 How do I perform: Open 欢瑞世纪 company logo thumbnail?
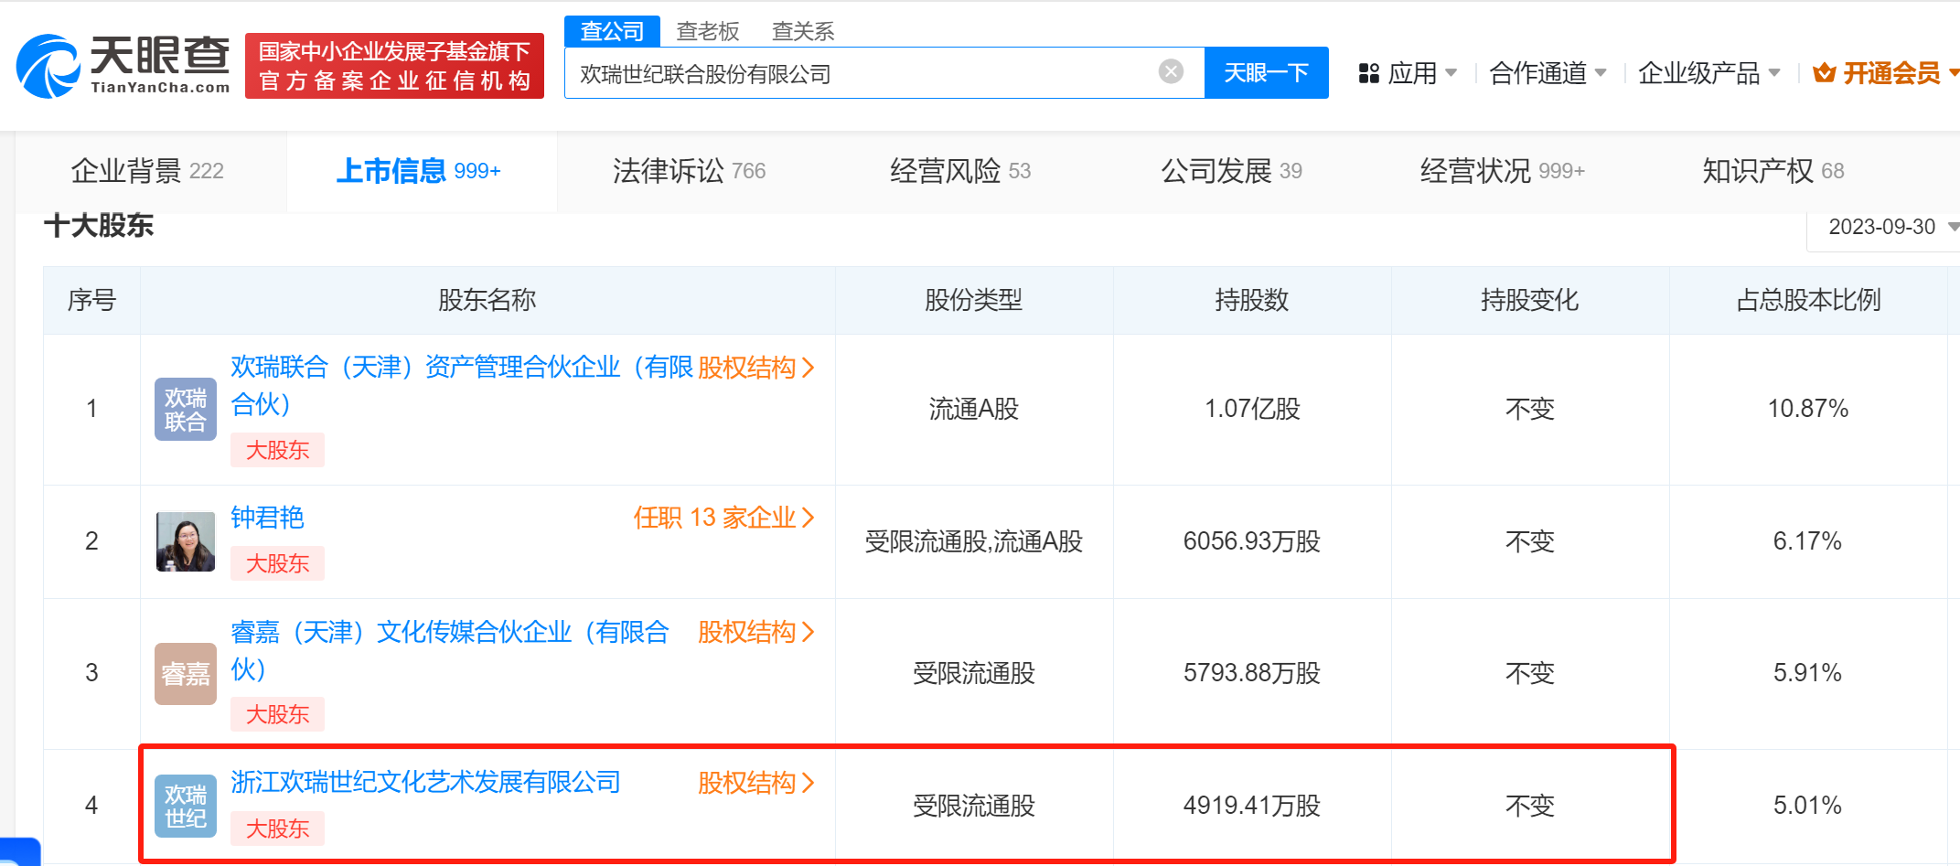coord(186,806)
